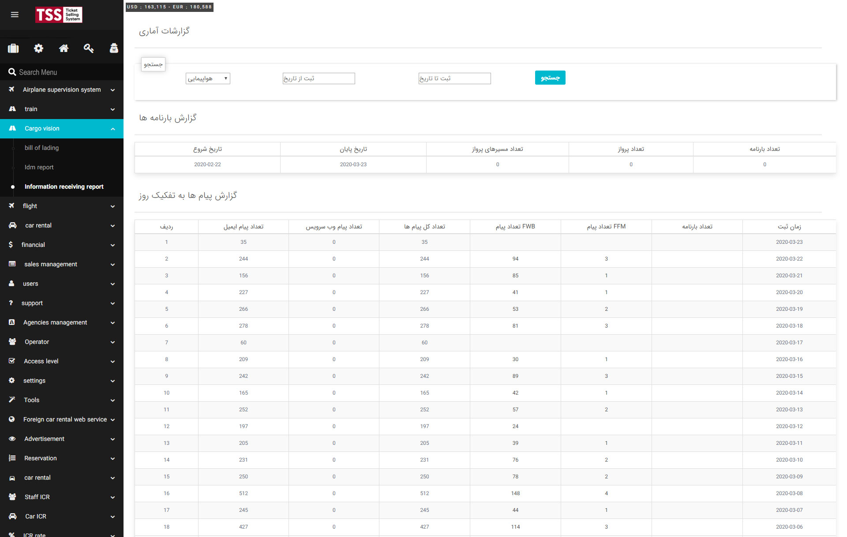Viewport: 847px width, 537px height.
Task: Click the ثبت تا تاریخ end-date field
Action: coord(454,78)
